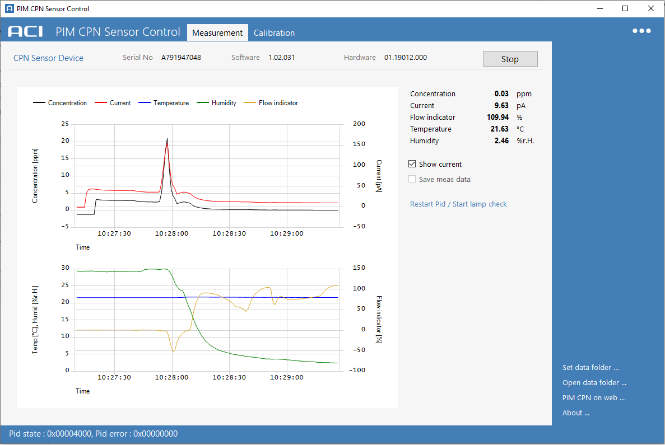Open the ellipsis menu at top right
665x445 pixels.
pos(641,31)
